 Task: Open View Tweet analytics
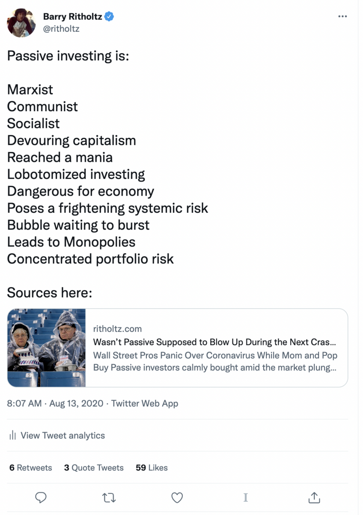tap(62, 436)
